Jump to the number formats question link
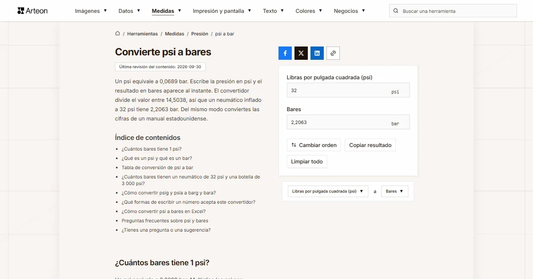 point(188,202)
